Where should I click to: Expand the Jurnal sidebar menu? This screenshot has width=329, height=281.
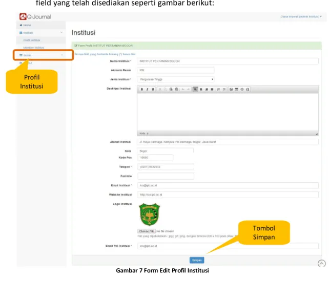[41, 55]
